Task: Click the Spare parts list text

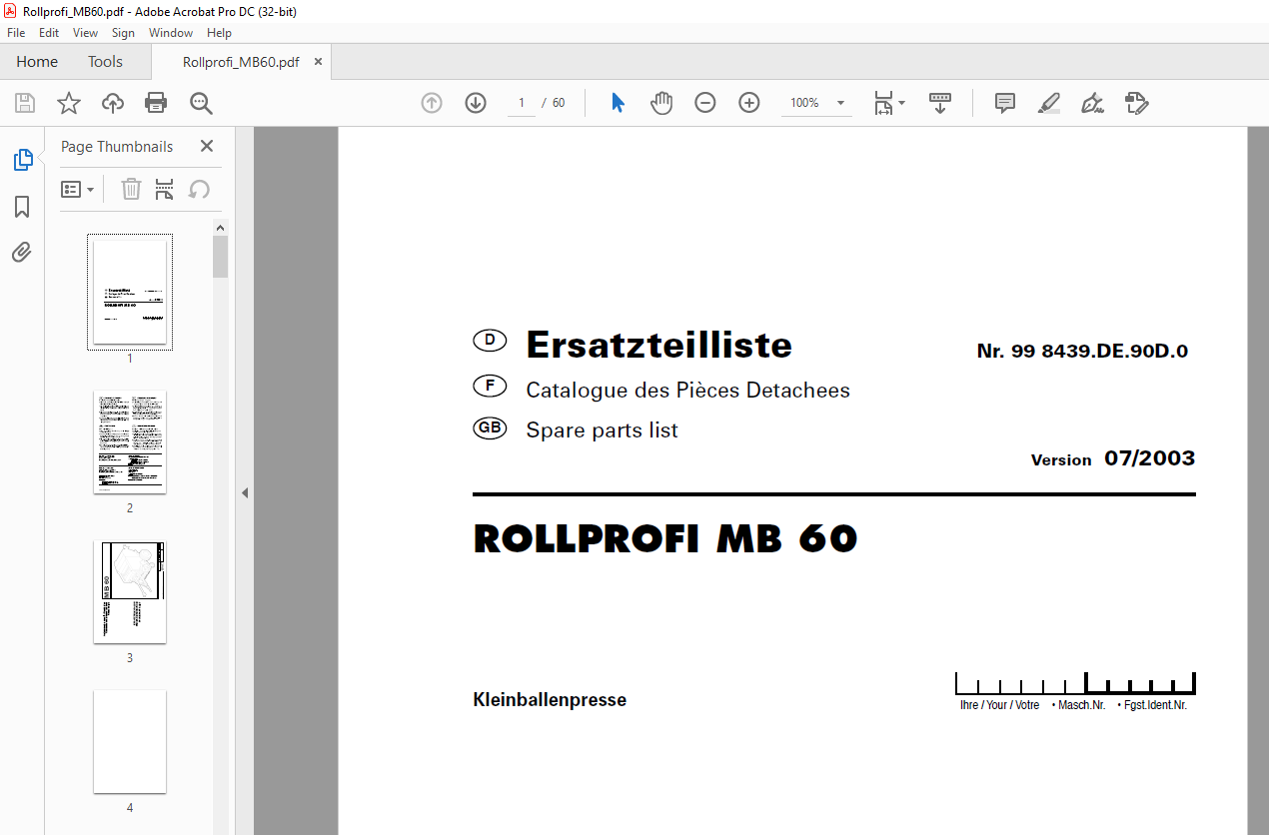Action: click(602, 430)
